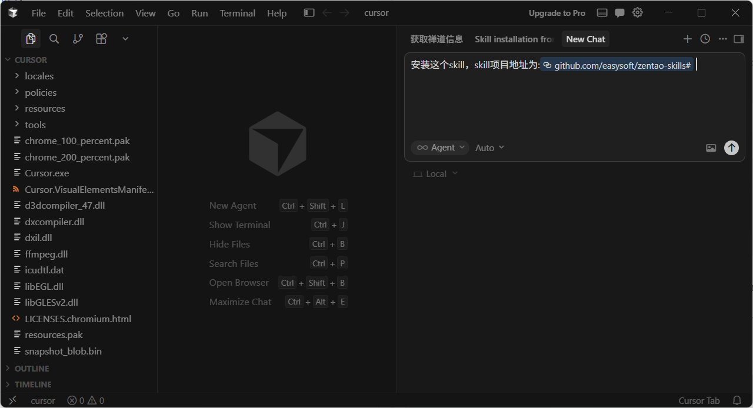Toggle the bottom panel icon
This screenshot has height=408, width=753.
(602, 13)
